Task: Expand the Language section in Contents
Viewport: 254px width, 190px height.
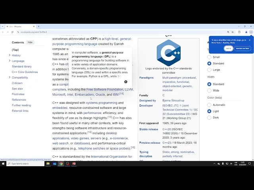Action: (10, 61)
